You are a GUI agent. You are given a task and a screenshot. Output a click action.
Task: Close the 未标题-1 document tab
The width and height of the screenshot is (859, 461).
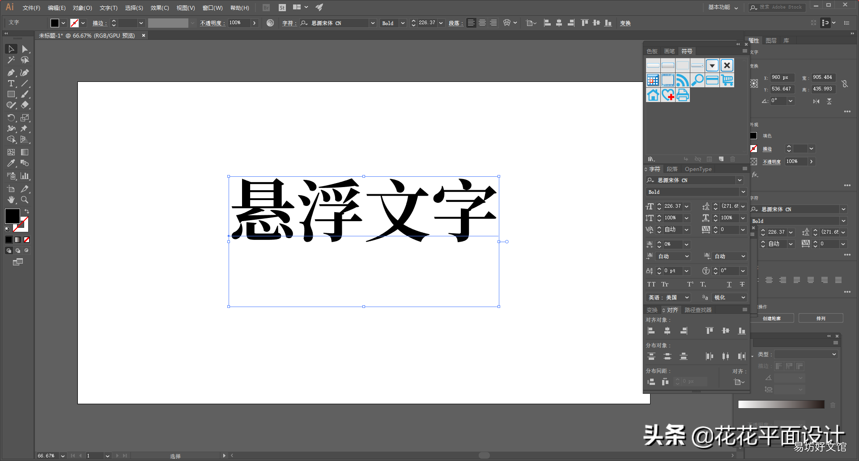(x=144, y=35)
